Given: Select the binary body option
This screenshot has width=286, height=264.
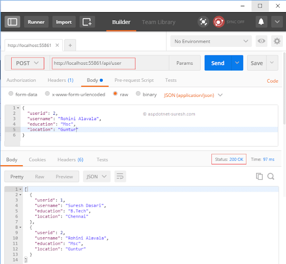Looking at the screenshot, I should (146, 94).
